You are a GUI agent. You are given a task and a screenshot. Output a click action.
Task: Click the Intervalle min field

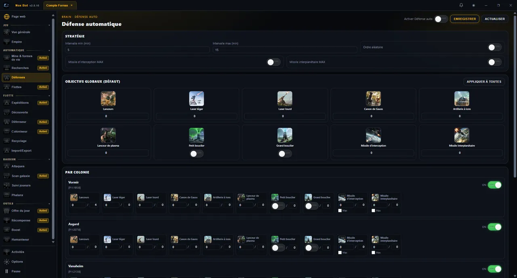137,50
